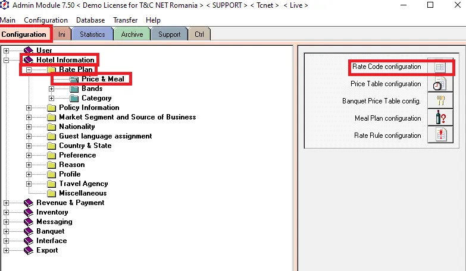Click the Category folder icon
The width and height of the screenshot is (466, 271).
(74, 98)
